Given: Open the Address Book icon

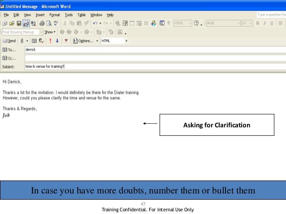Looking at the screenshot, I should [x=34, y=41].
